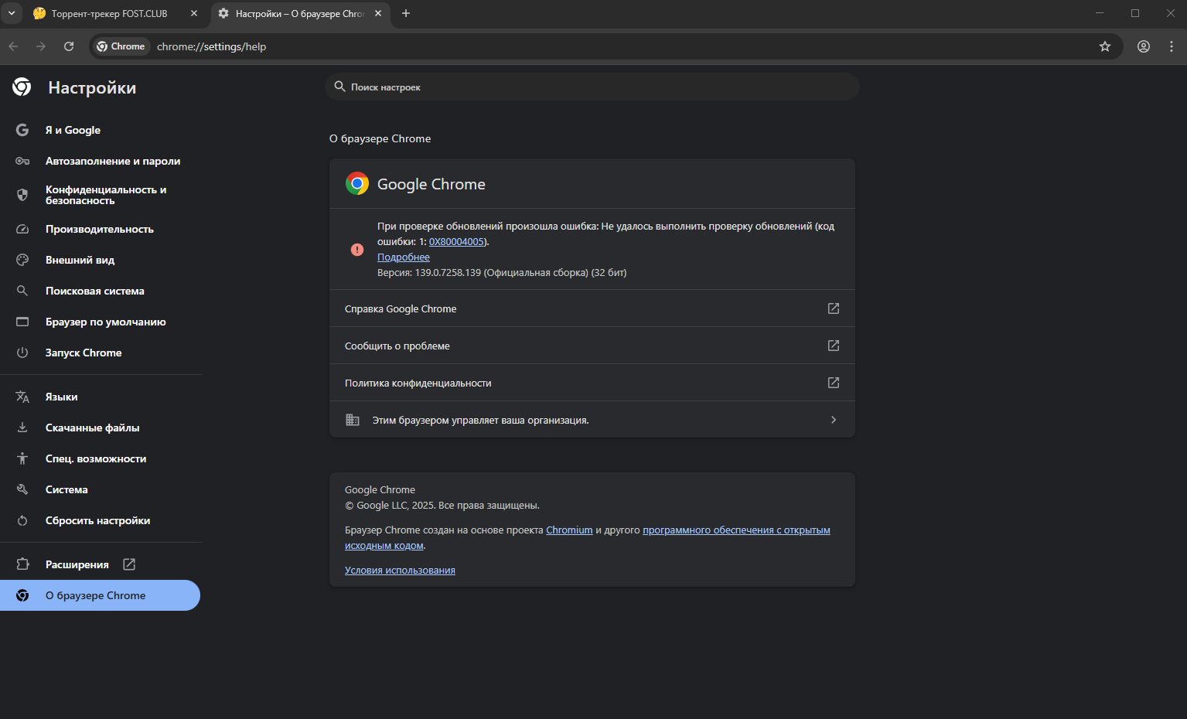Click the open-in-new icon for Сообщить о проблеме
1187x719 pixels.
click(x=834, y=346)
